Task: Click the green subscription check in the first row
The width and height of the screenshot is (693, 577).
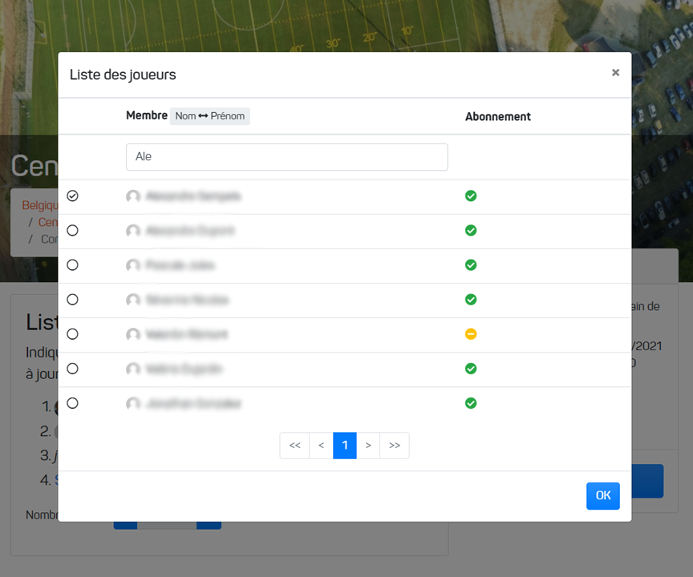Action: point(471,196)
